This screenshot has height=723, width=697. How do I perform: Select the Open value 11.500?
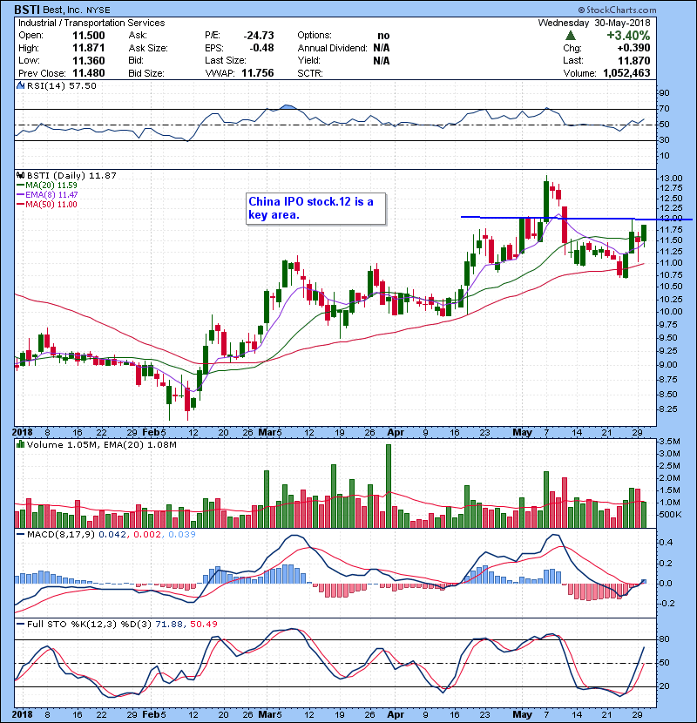coord(89,36)
